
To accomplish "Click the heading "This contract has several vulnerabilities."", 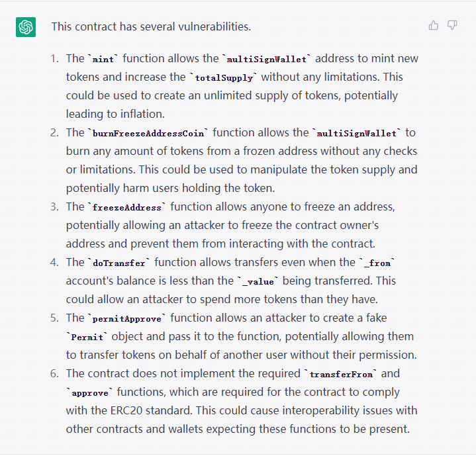I will 151,26.
